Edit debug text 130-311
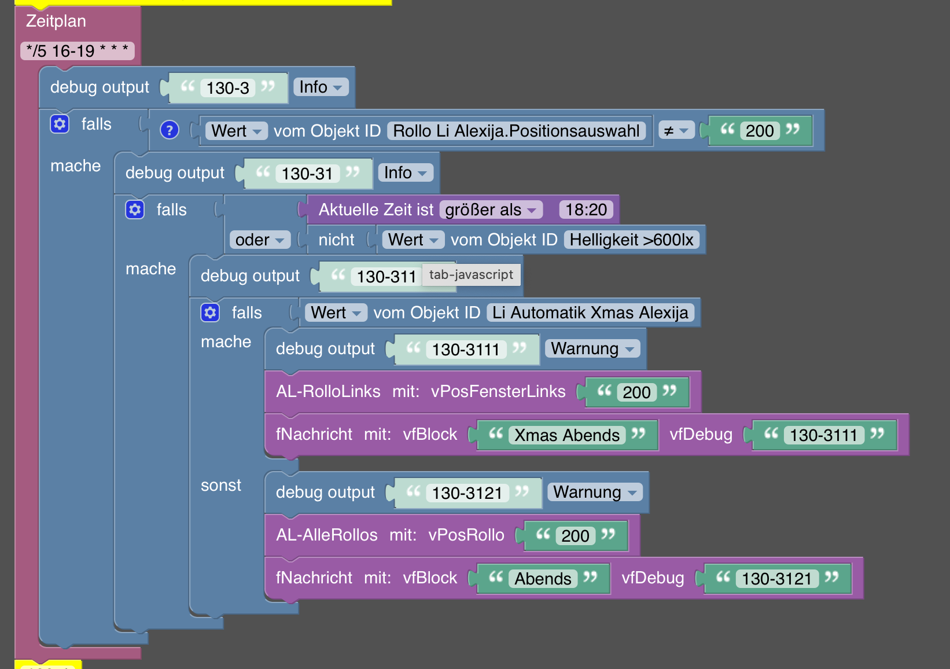The height and width of the screenshot is (669, 950). 386,277
